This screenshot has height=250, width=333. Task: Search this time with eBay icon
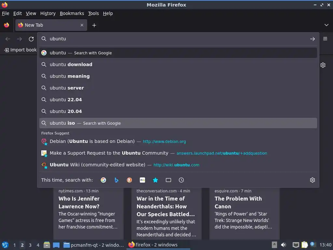[142, 180]
